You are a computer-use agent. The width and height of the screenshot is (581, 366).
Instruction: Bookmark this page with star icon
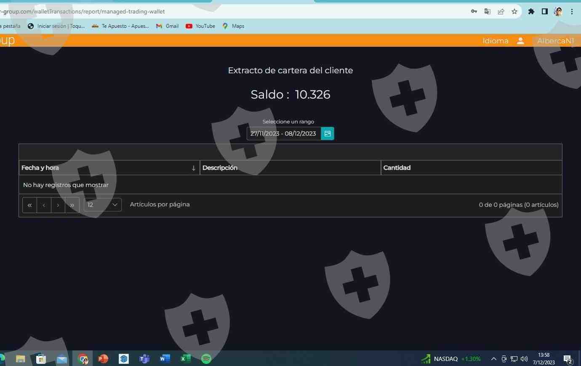point(514,12)
